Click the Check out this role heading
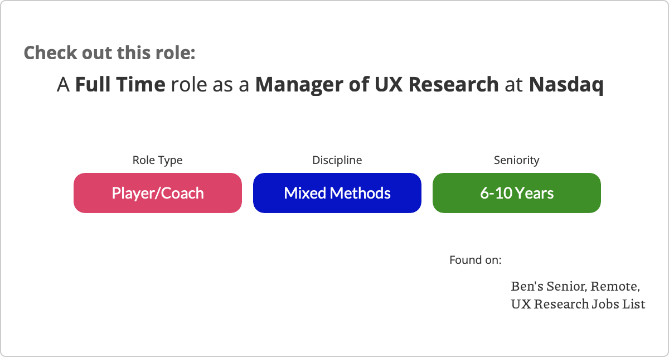 click(x=110, y=53)
